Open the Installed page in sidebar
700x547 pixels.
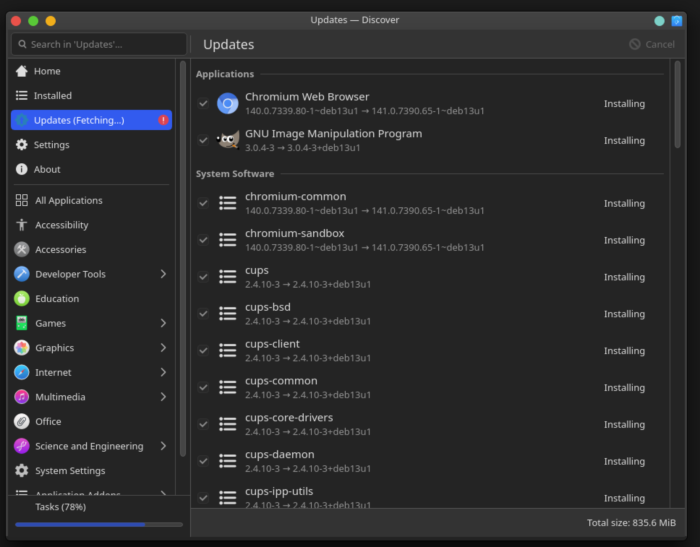click(53, 95)
